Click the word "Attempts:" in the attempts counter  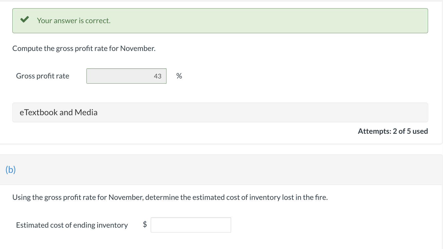[x=374, y=131]
